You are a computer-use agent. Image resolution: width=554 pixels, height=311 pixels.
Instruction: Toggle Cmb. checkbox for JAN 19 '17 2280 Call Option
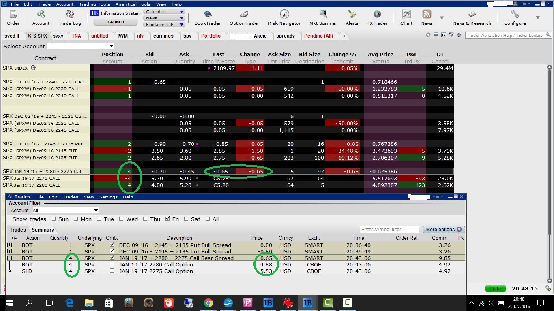[x=112, y=264]
